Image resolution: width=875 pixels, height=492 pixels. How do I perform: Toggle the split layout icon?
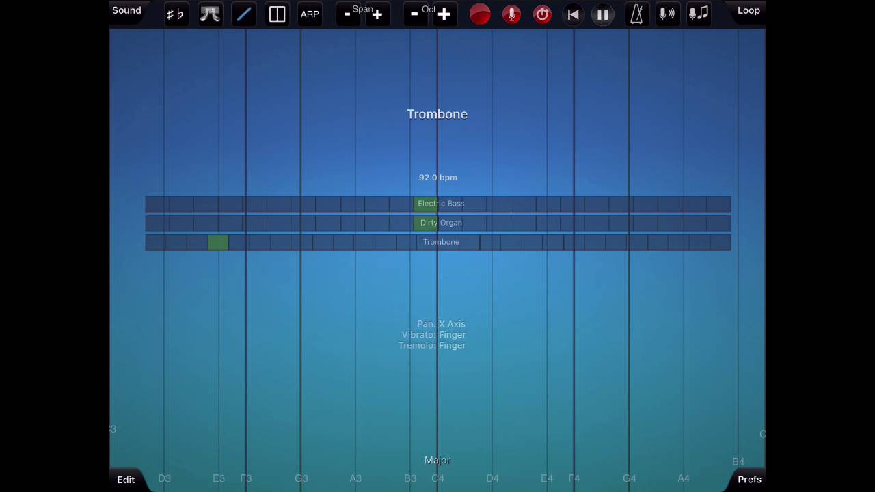pos(277,14)
